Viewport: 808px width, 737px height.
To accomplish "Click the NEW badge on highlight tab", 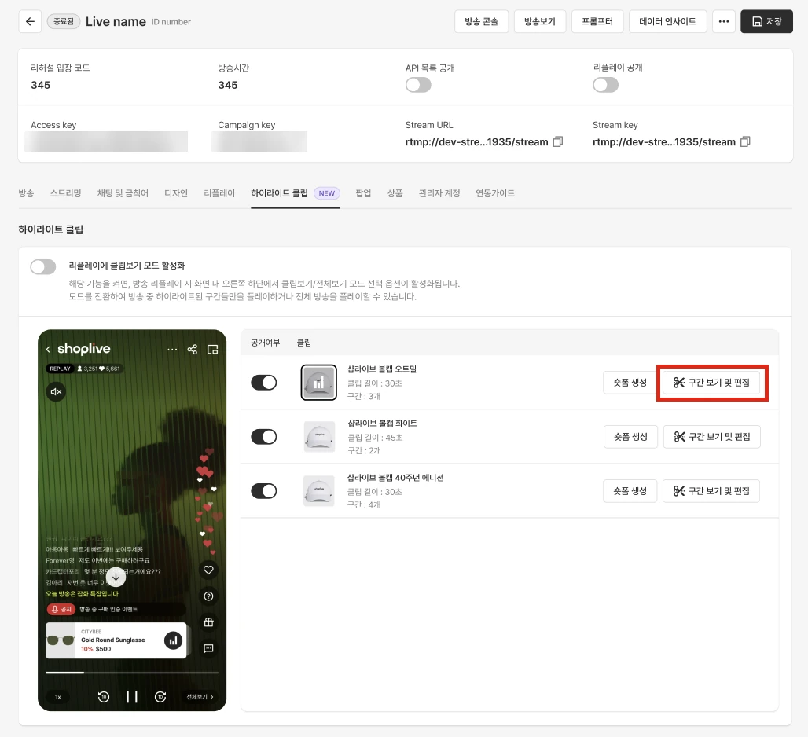I will coord(327,193).
